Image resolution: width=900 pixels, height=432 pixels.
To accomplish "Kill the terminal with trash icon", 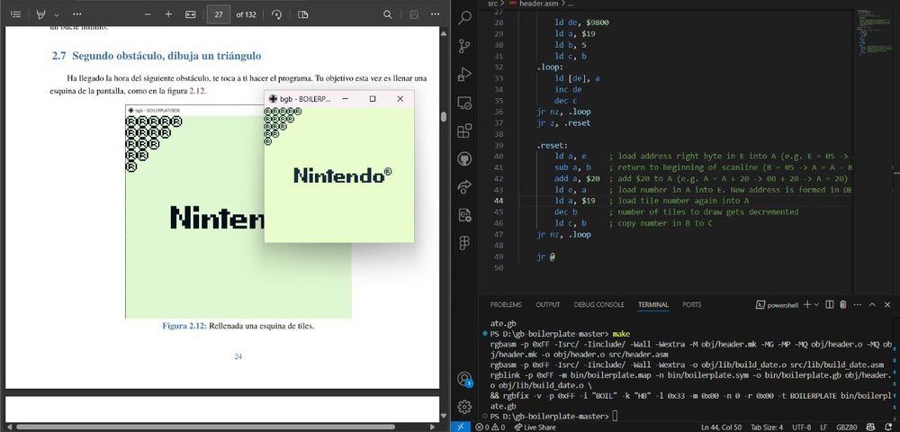I will click(842, 304).
